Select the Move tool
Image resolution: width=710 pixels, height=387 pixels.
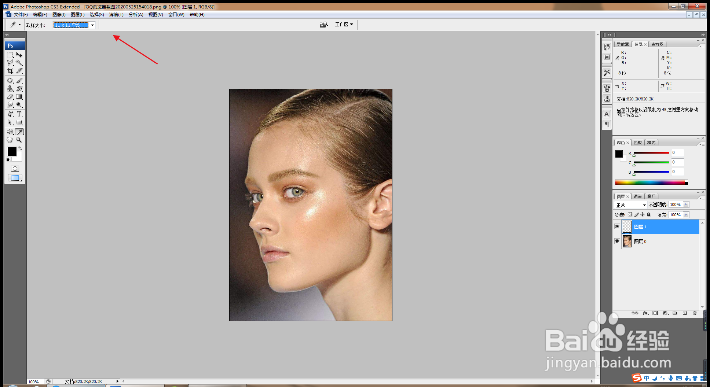tap(19, 55)
